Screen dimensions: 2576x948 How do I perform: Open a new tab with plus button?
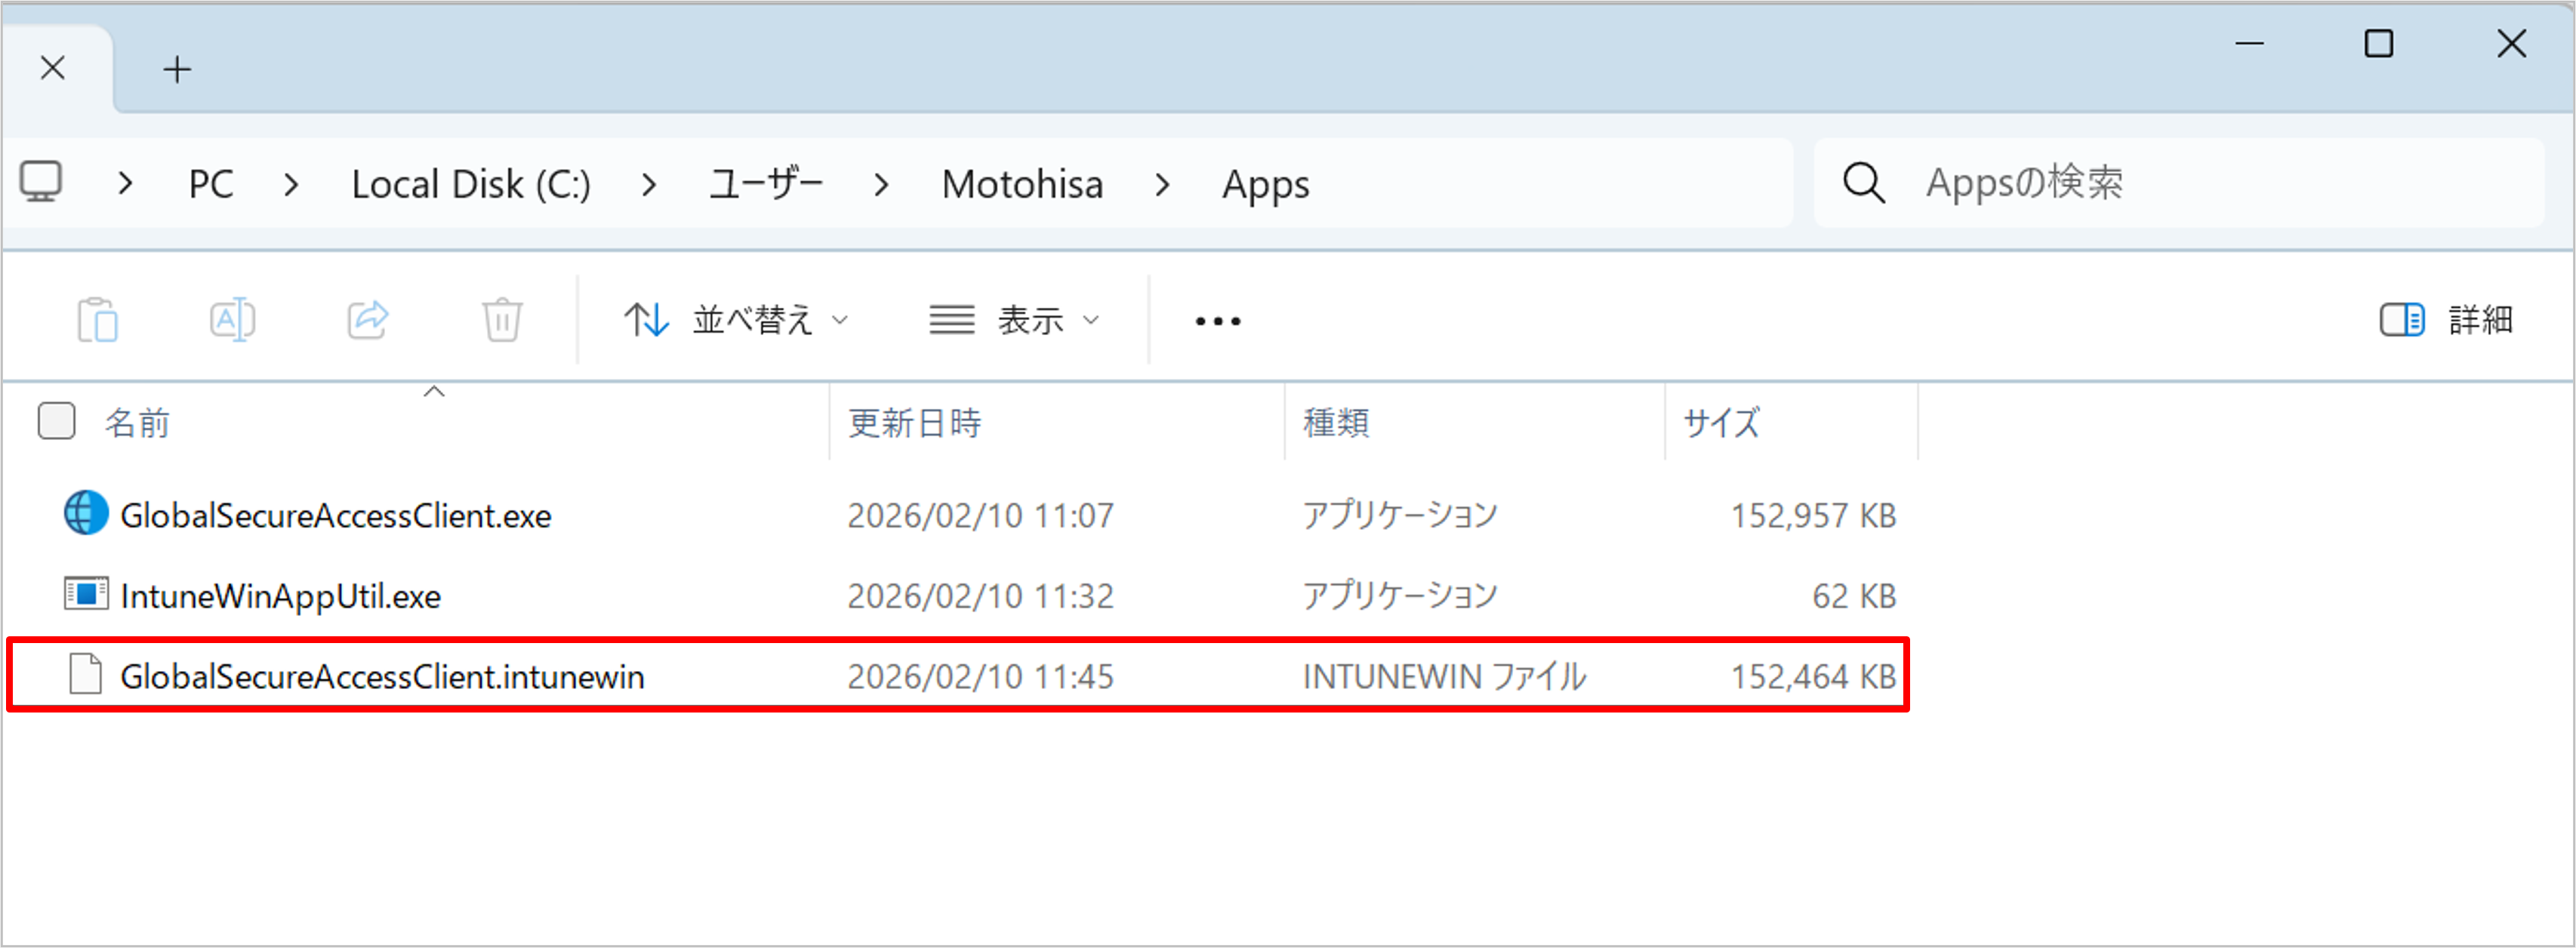177,69
